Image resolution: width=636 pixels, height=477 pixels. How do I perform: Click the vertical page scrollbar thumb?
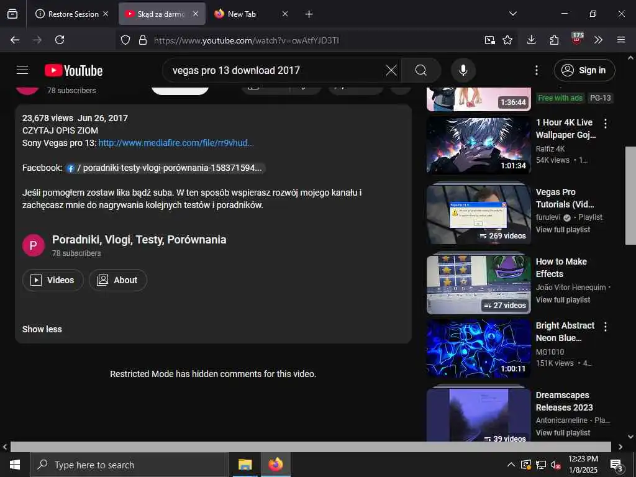pyautogui.click(x=630, y=196)
